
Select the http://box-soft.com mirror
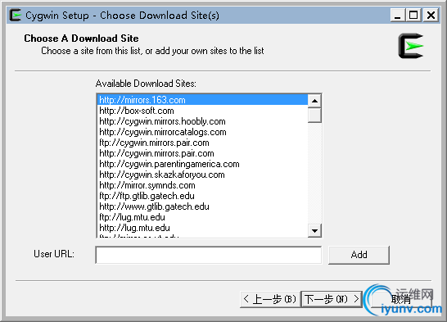pos(202,111)
